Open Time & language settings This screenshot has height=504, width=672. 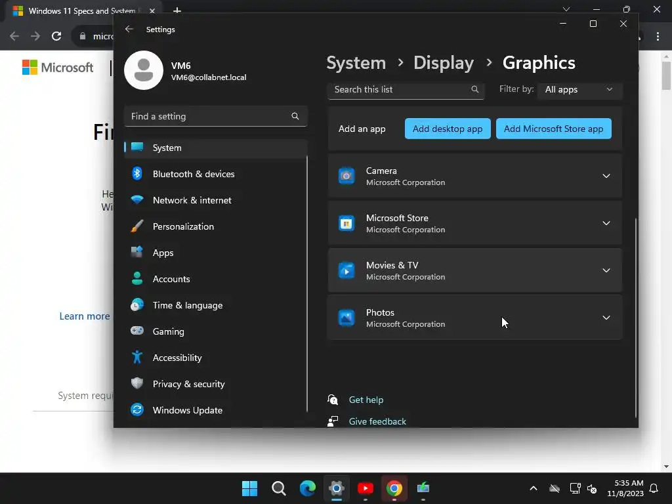tap(215, 305)
